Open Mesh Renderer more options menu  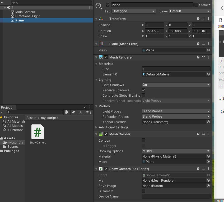click(209, 57)
